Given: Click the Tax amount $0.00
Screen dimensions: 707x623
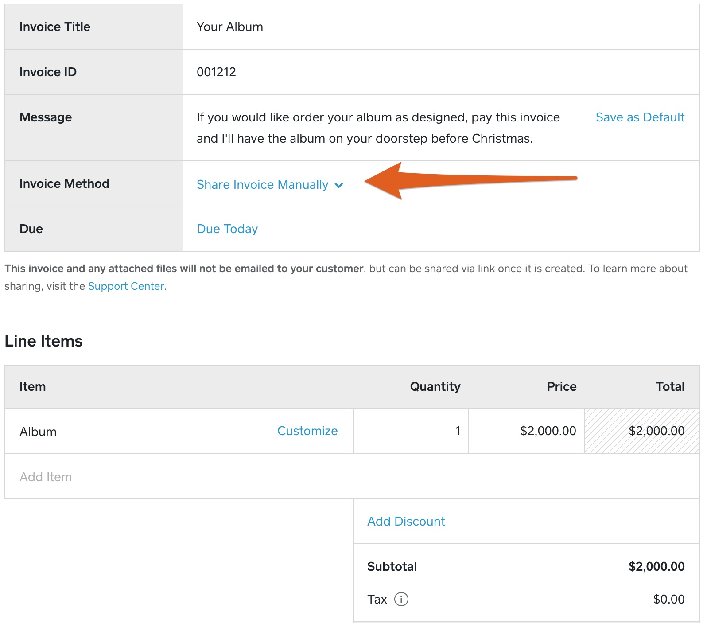Looking at the screenshot, I should [669, 599].
